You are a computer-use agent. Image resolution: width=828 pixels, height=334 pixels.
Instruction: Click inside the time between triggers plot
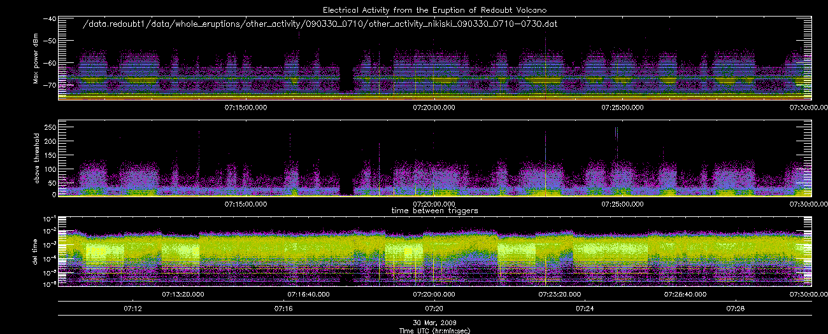(x=434, y=251)
